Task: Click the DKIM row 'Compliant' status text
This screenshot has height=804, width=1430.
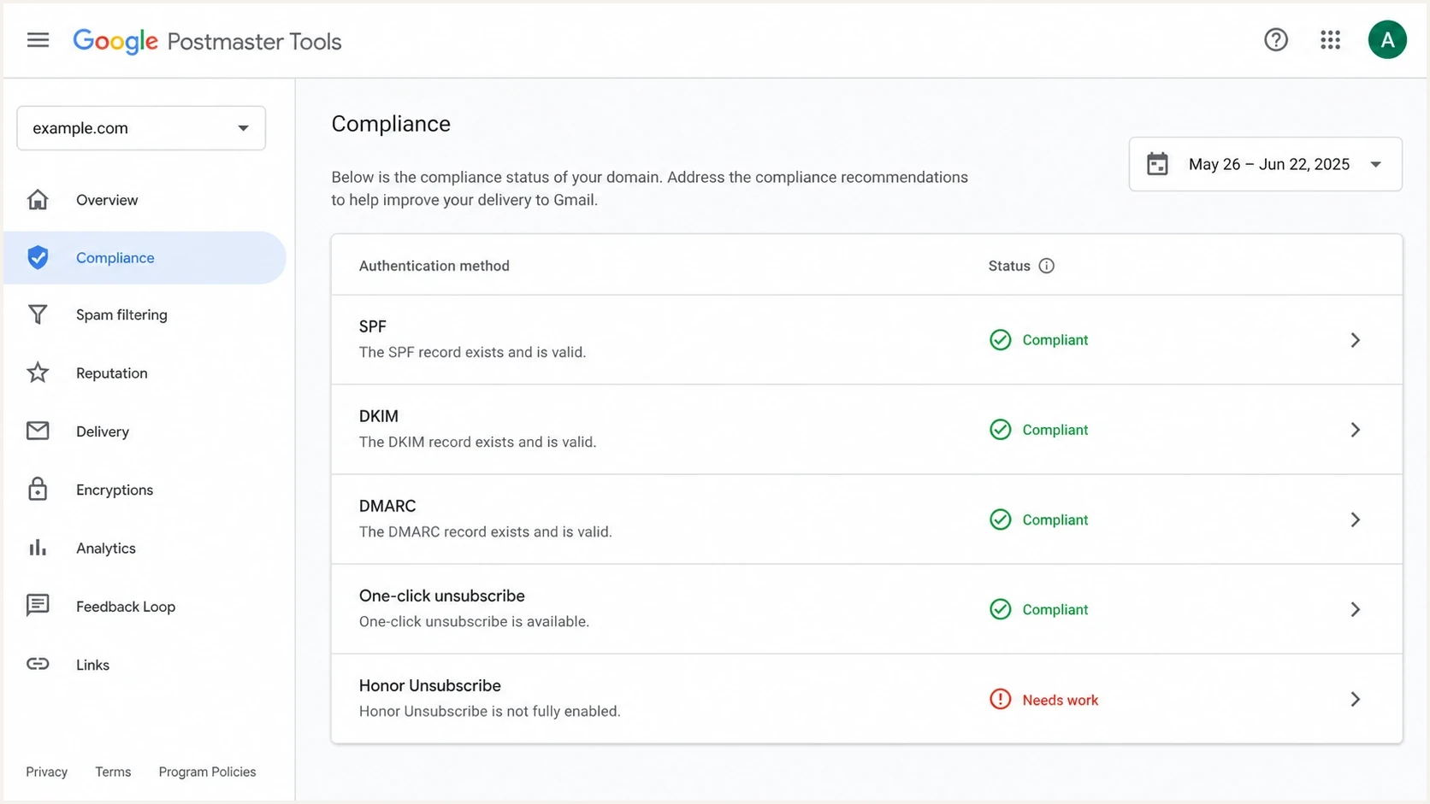Action: tap(1055, 430)
